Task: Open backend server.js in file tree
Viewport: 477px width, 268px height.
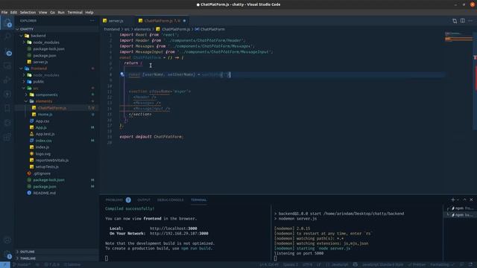Action: click(40, 62)
